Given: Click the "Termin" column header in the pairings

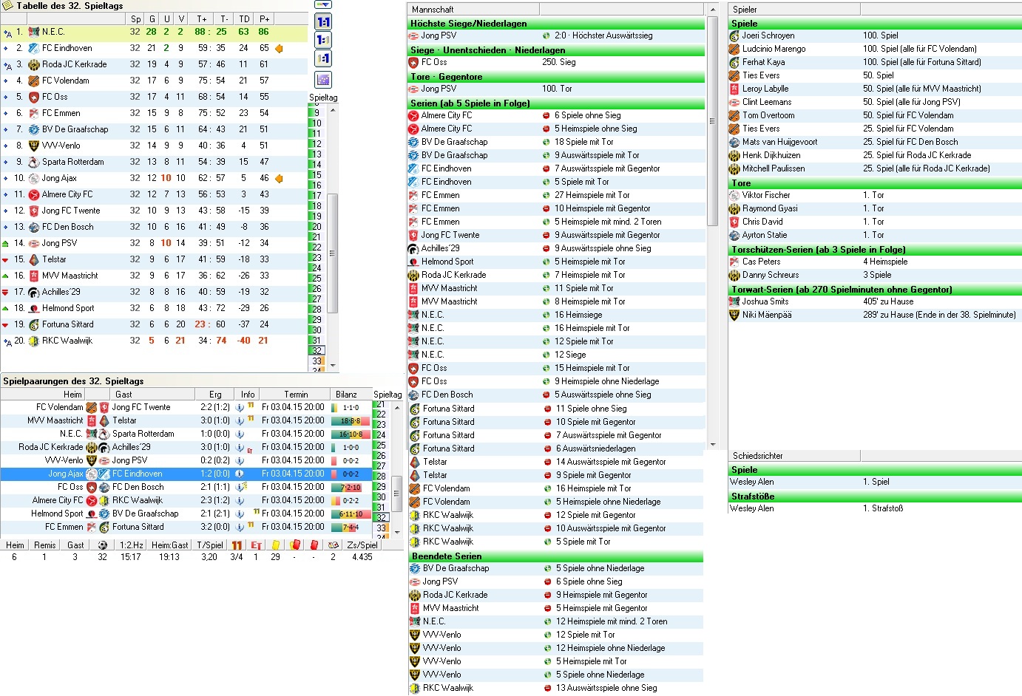Looking at the screenshot, I should coord(296,395).
